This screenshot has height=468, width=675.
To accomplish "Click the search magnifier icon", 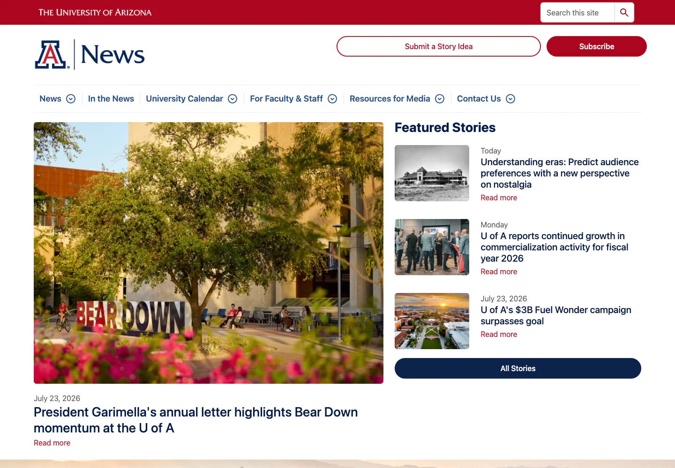I will pos(624,13).
